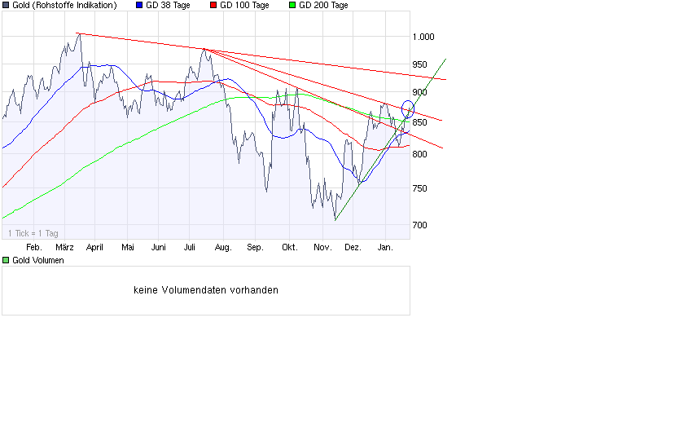Image resolution: width=684 pixels, height=428 pixels.
Task: Click the 'Juli' month label
Action: pyautogui.click(x=189, y=247)
